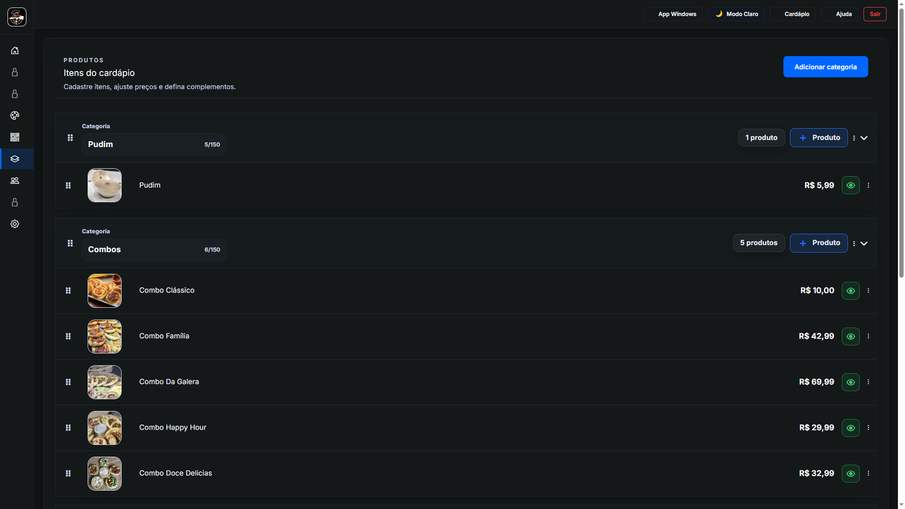Hide Combo Happy Hour with eye icon
This screenshot has width=905, height=509.
(850, 428)
